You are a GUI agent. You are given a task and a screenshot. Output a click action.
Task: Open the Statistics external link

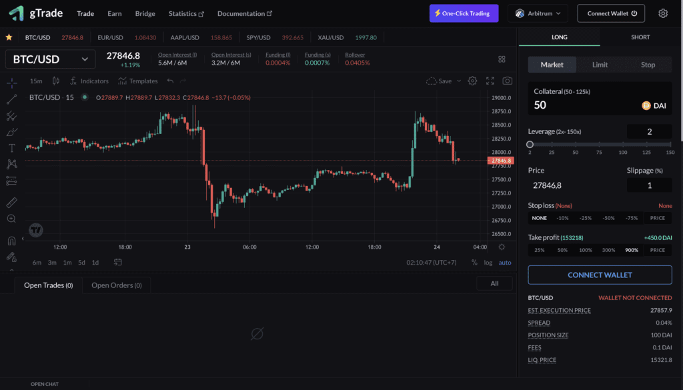186,13
